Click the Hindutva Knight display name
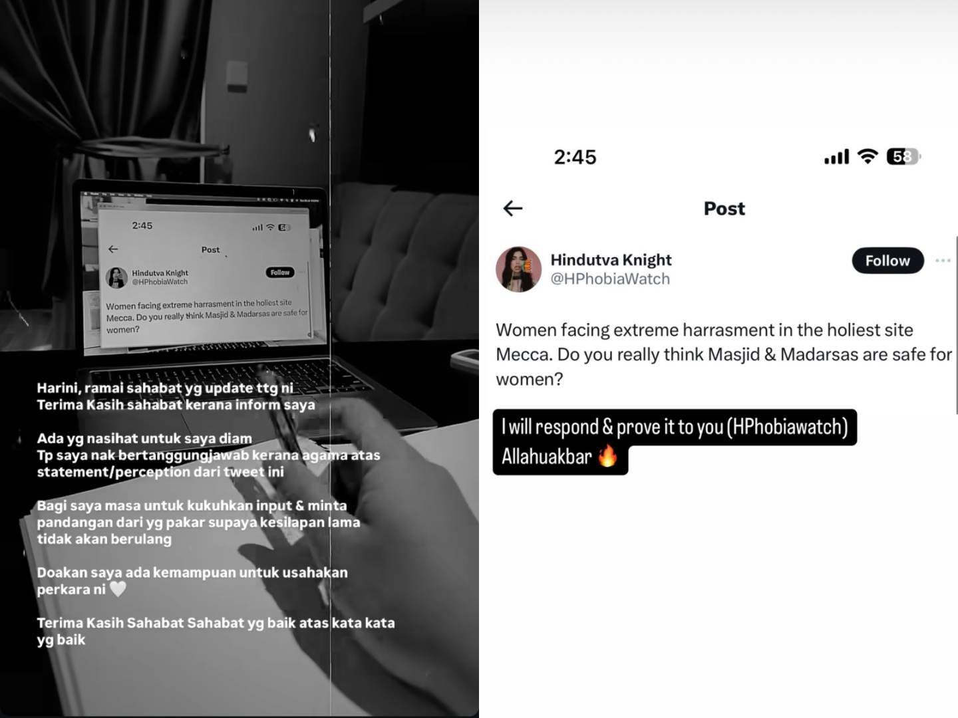 (611, 260)
